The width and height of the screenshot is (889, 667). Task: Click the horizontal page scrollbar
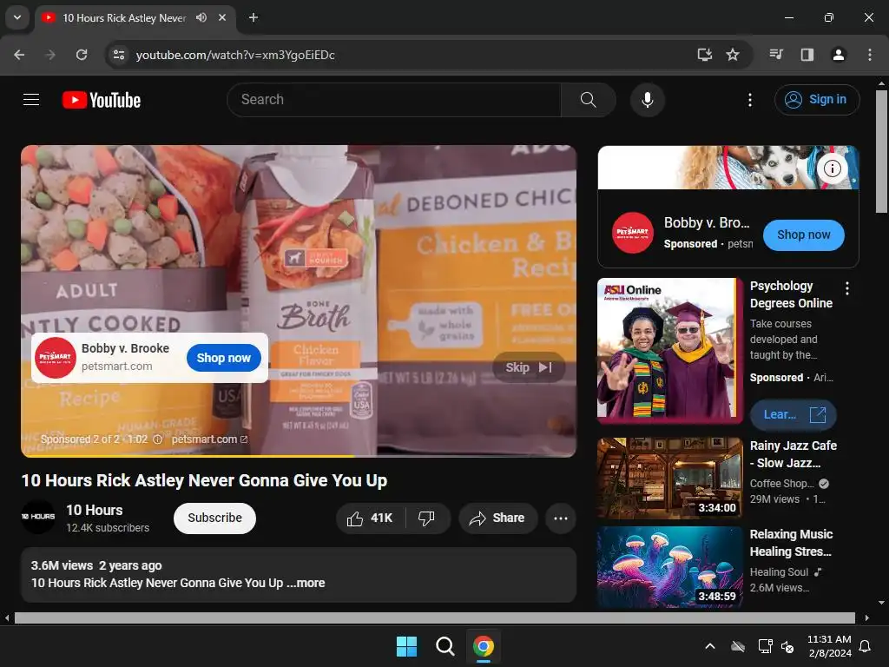[434, 617]
